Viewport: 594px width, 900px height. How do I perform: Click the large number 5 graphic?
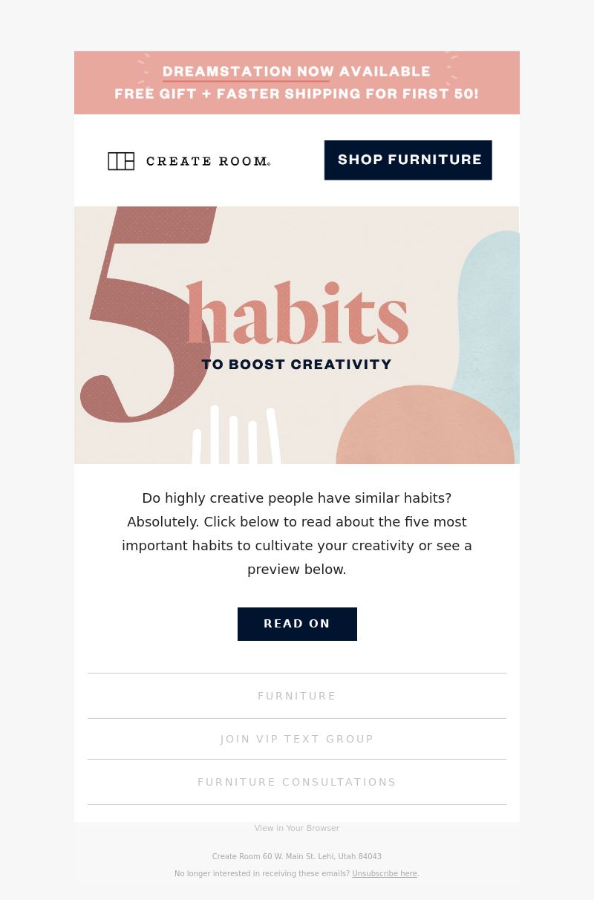coord(145,315)
